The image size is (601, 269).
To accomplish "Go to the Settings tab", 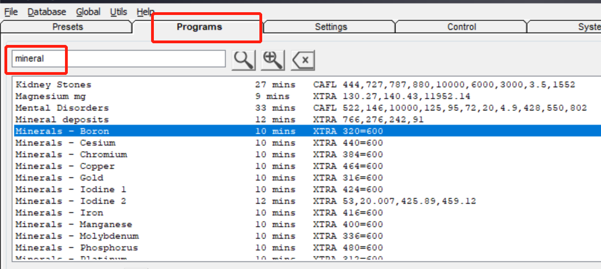I will point(330,27).
